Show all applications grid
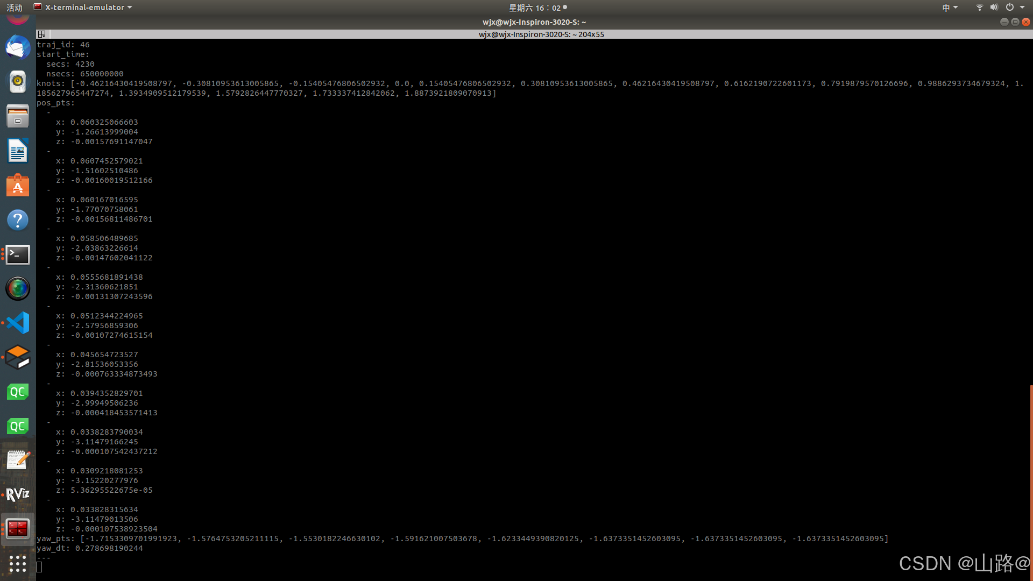This screenshot has width=1033, height=581. [18, 563]
